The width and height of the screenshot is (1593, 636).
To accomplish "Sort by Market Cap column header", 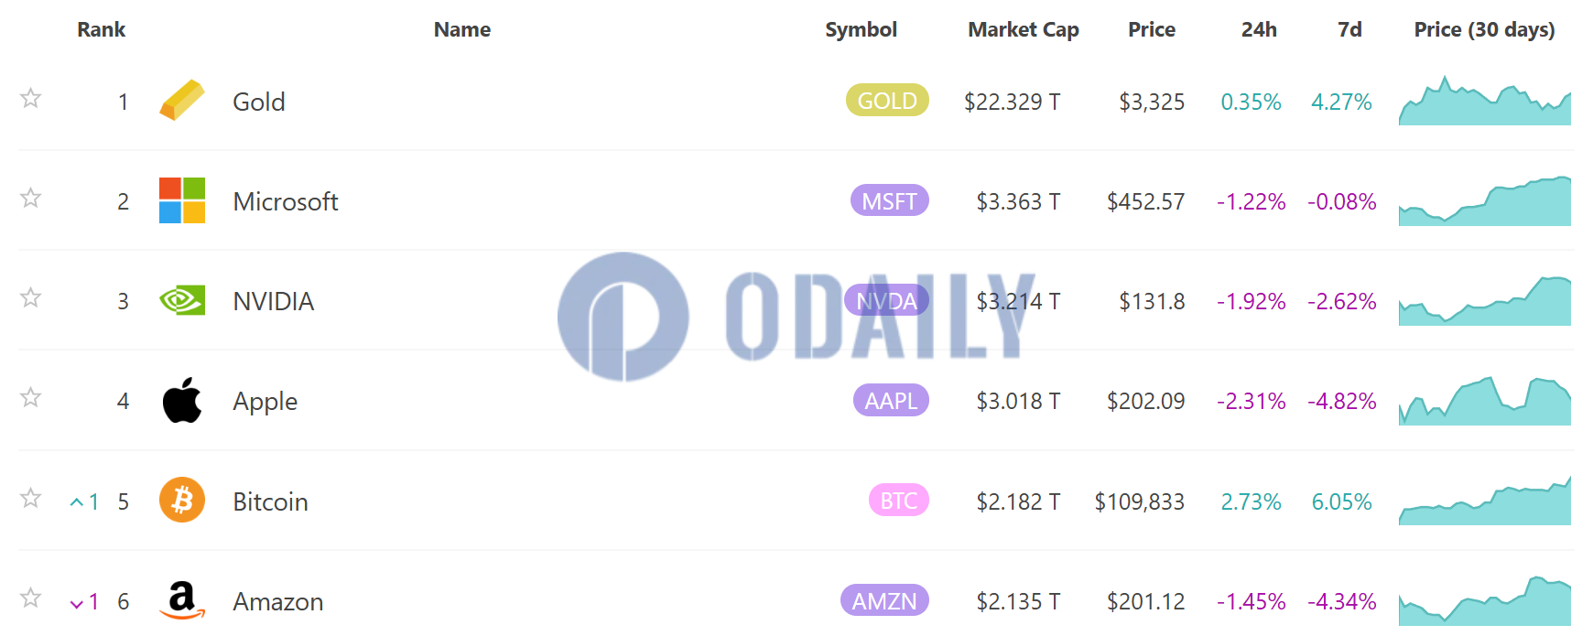I will [1023, 30].
